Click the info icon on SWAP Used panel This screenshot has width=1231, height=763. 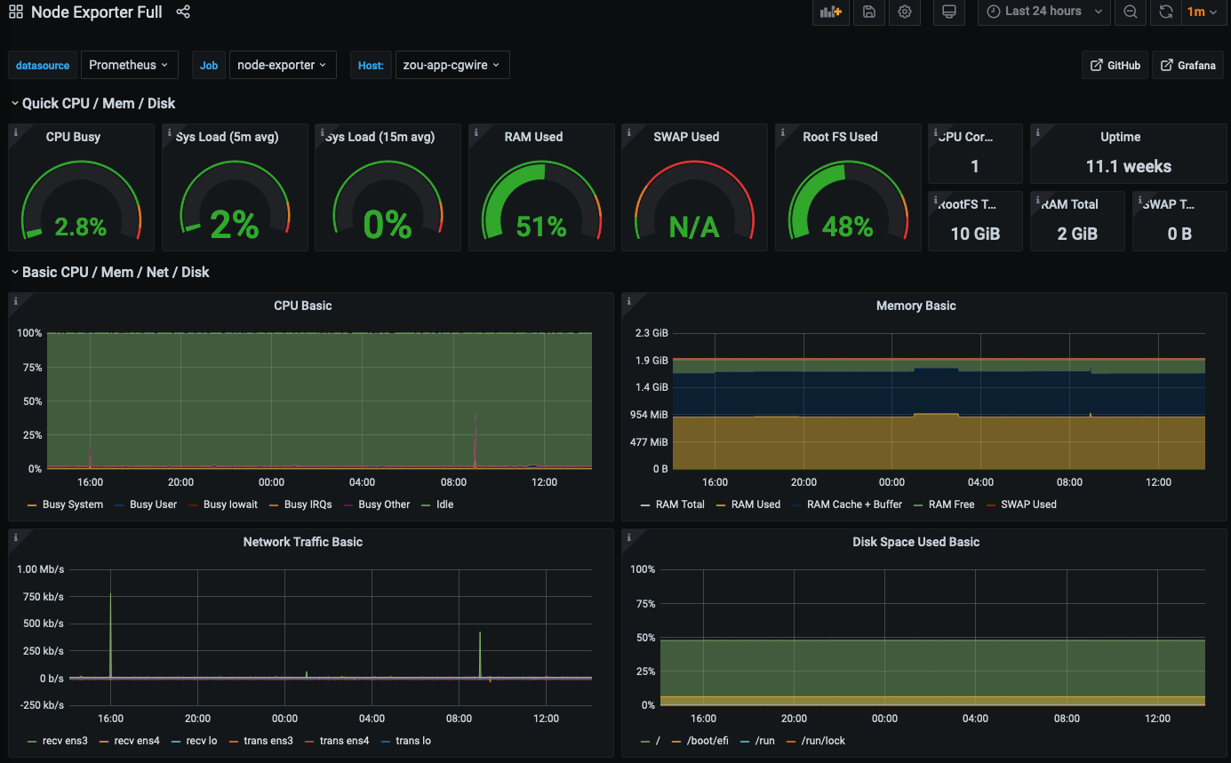[x=628, y=131]
